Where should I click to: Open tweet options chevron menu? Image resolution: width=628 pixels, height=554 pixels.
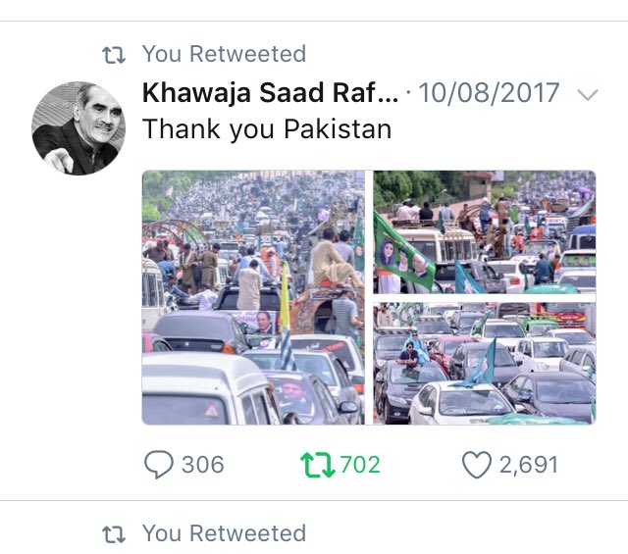point(588,95)
